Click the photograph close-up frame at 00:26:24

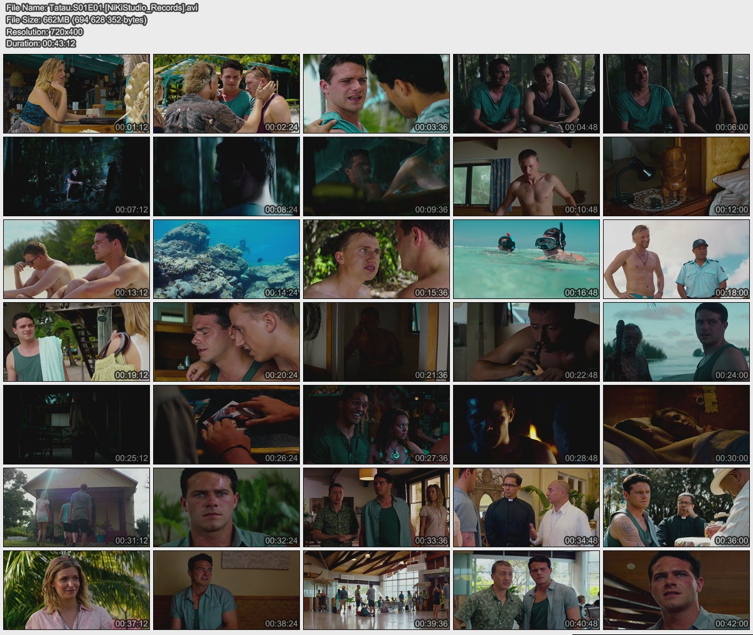227,425
